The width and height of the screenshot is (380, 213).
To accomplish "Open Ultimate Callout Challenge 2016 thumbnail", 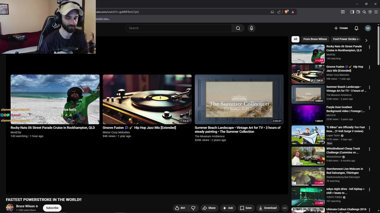I will [308, 210].
